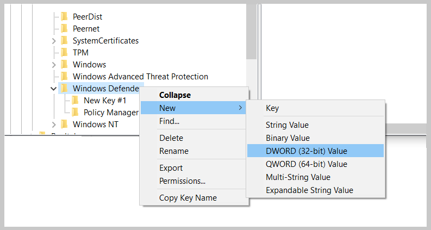Click the Peernet folder icon

64,28
